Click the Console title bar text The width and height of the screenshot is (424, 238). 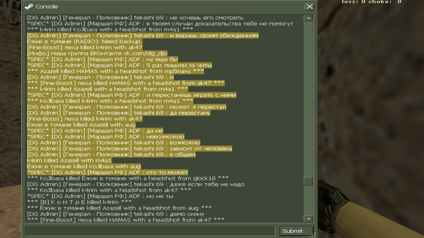(47, 7)
